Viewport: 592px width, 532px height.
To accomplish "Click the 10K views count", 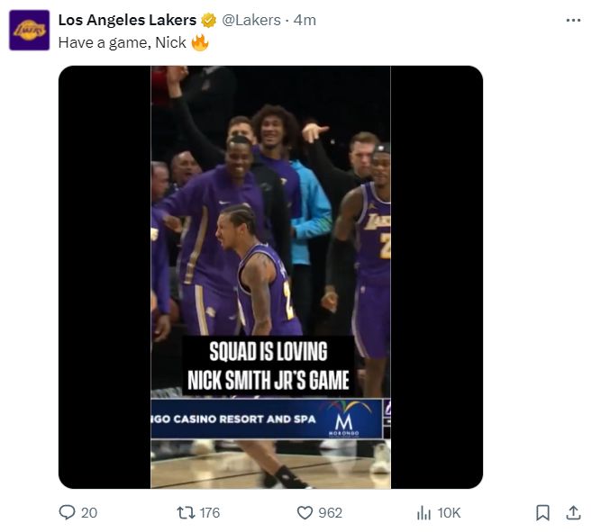I will click(x=450, y=512).
